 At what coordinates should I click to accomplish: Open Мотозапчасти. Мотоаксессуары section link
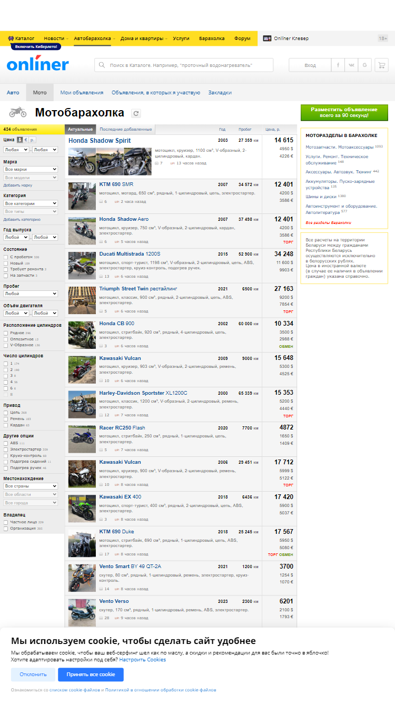coord(340,147)
